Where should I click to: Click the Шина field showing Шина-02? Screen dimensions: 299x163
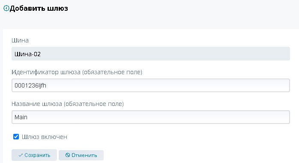click(x=151, y=54)
